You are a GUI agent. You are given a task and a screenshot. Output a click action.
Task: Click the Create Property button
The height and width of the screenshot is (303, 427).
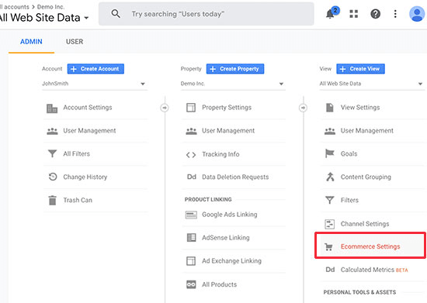235,69
